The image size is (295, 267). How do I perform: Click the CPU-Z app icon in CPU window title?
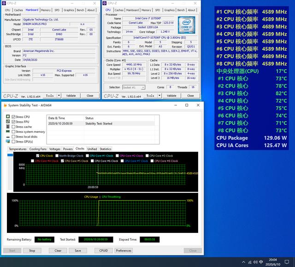tap(105, 3)
